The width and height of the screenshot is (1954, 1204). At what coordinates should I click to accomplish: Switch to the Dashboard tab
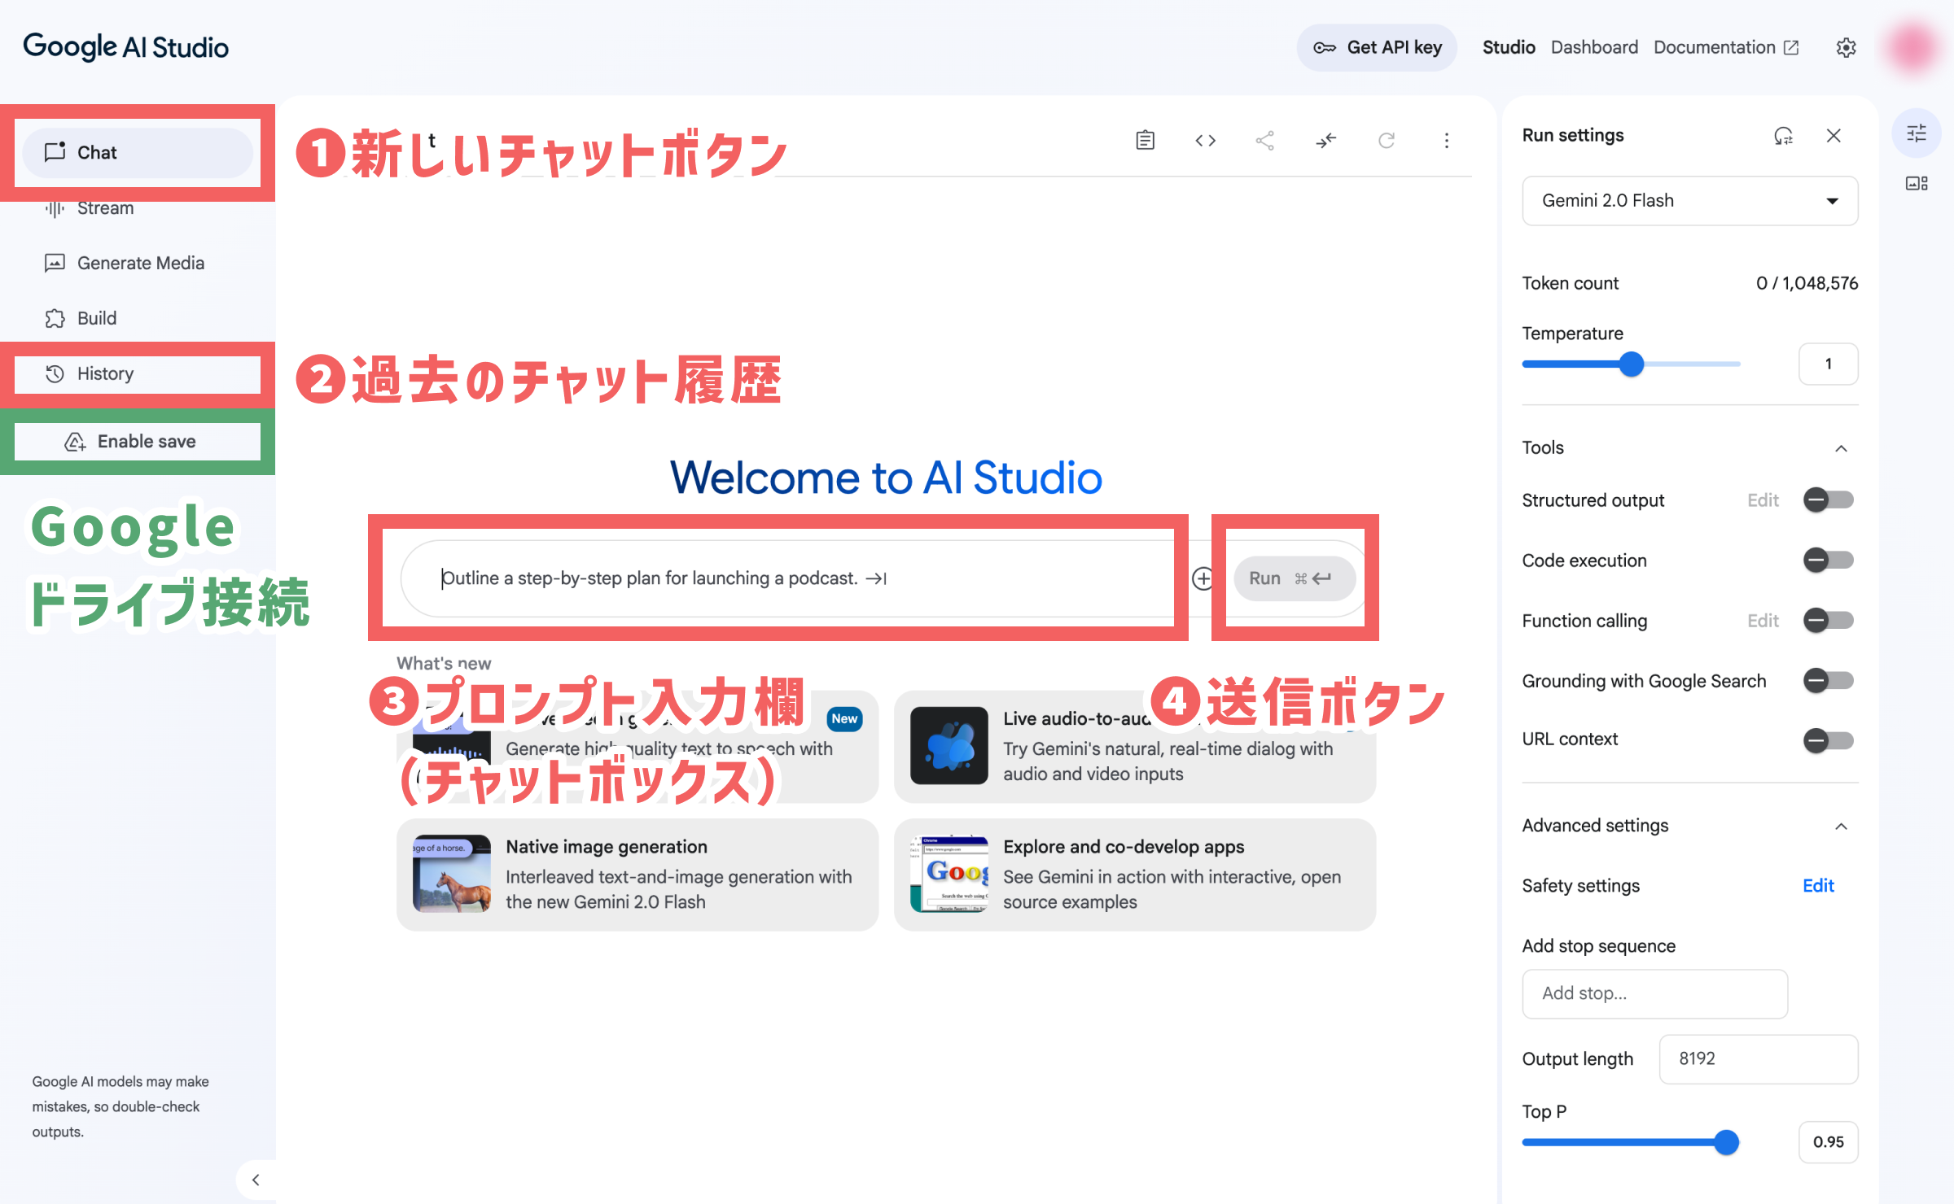coord(1593,48)
